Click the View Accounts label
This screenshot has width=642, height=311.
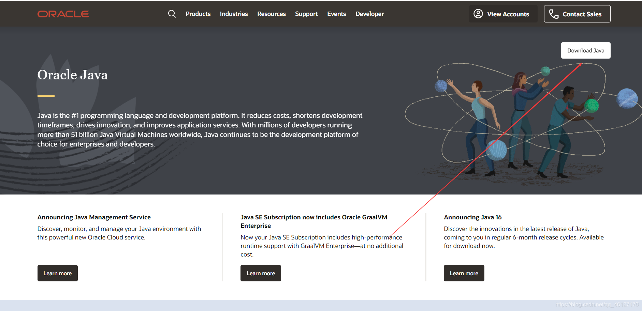(508, 14)
